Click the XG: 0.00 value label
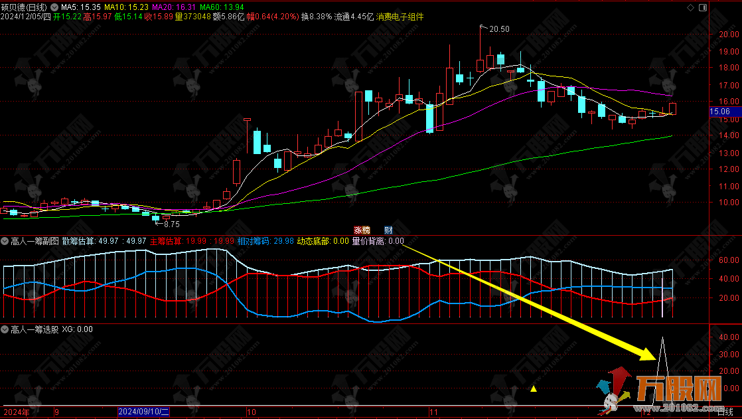Viewport: 742px width, 419px height. [77, 329]
